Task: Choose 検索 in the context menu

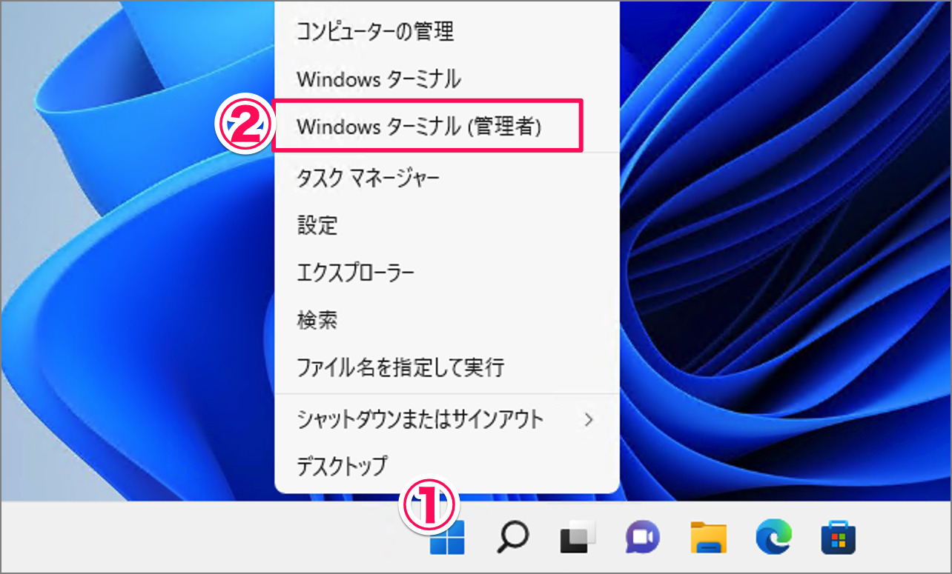Action: (x=317, y=320)
